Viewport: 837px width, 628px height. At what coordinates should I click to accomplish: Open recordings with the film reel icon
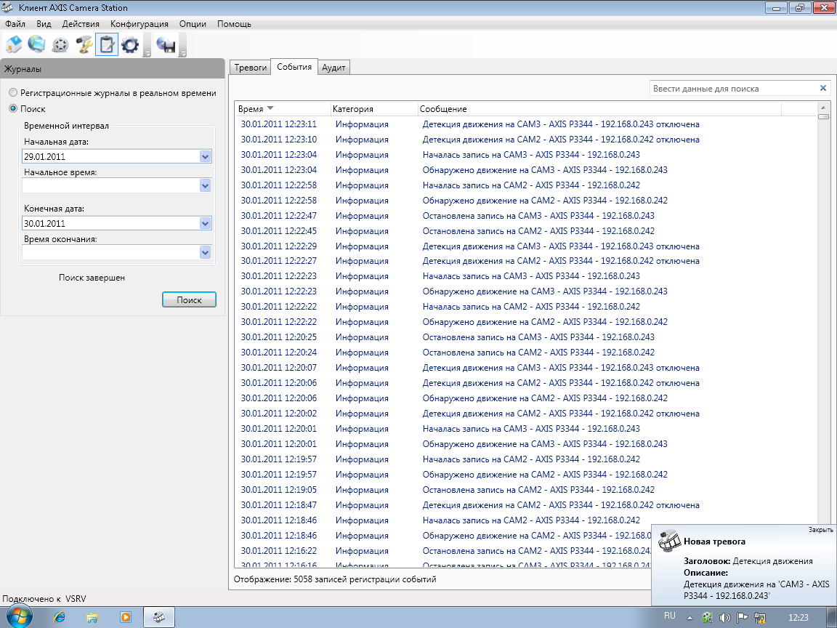(x=60, y=45)
